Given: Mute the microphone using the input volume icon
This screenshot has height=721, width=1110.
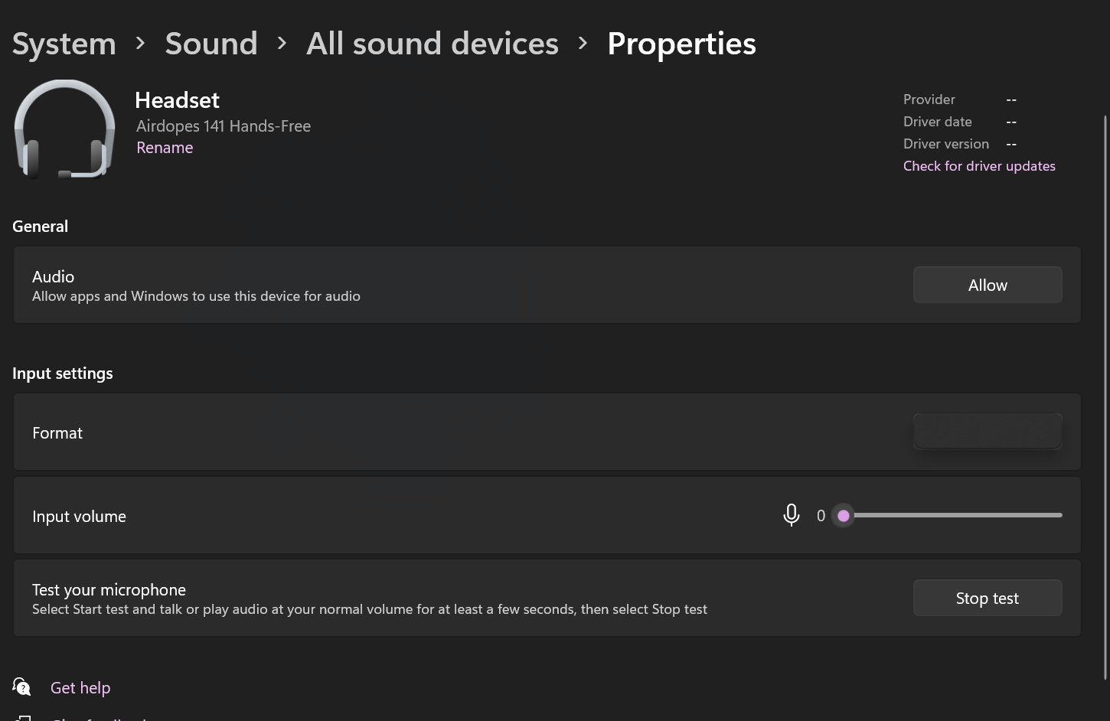Looking at the screenshot, I should click(x=792, y=515).
